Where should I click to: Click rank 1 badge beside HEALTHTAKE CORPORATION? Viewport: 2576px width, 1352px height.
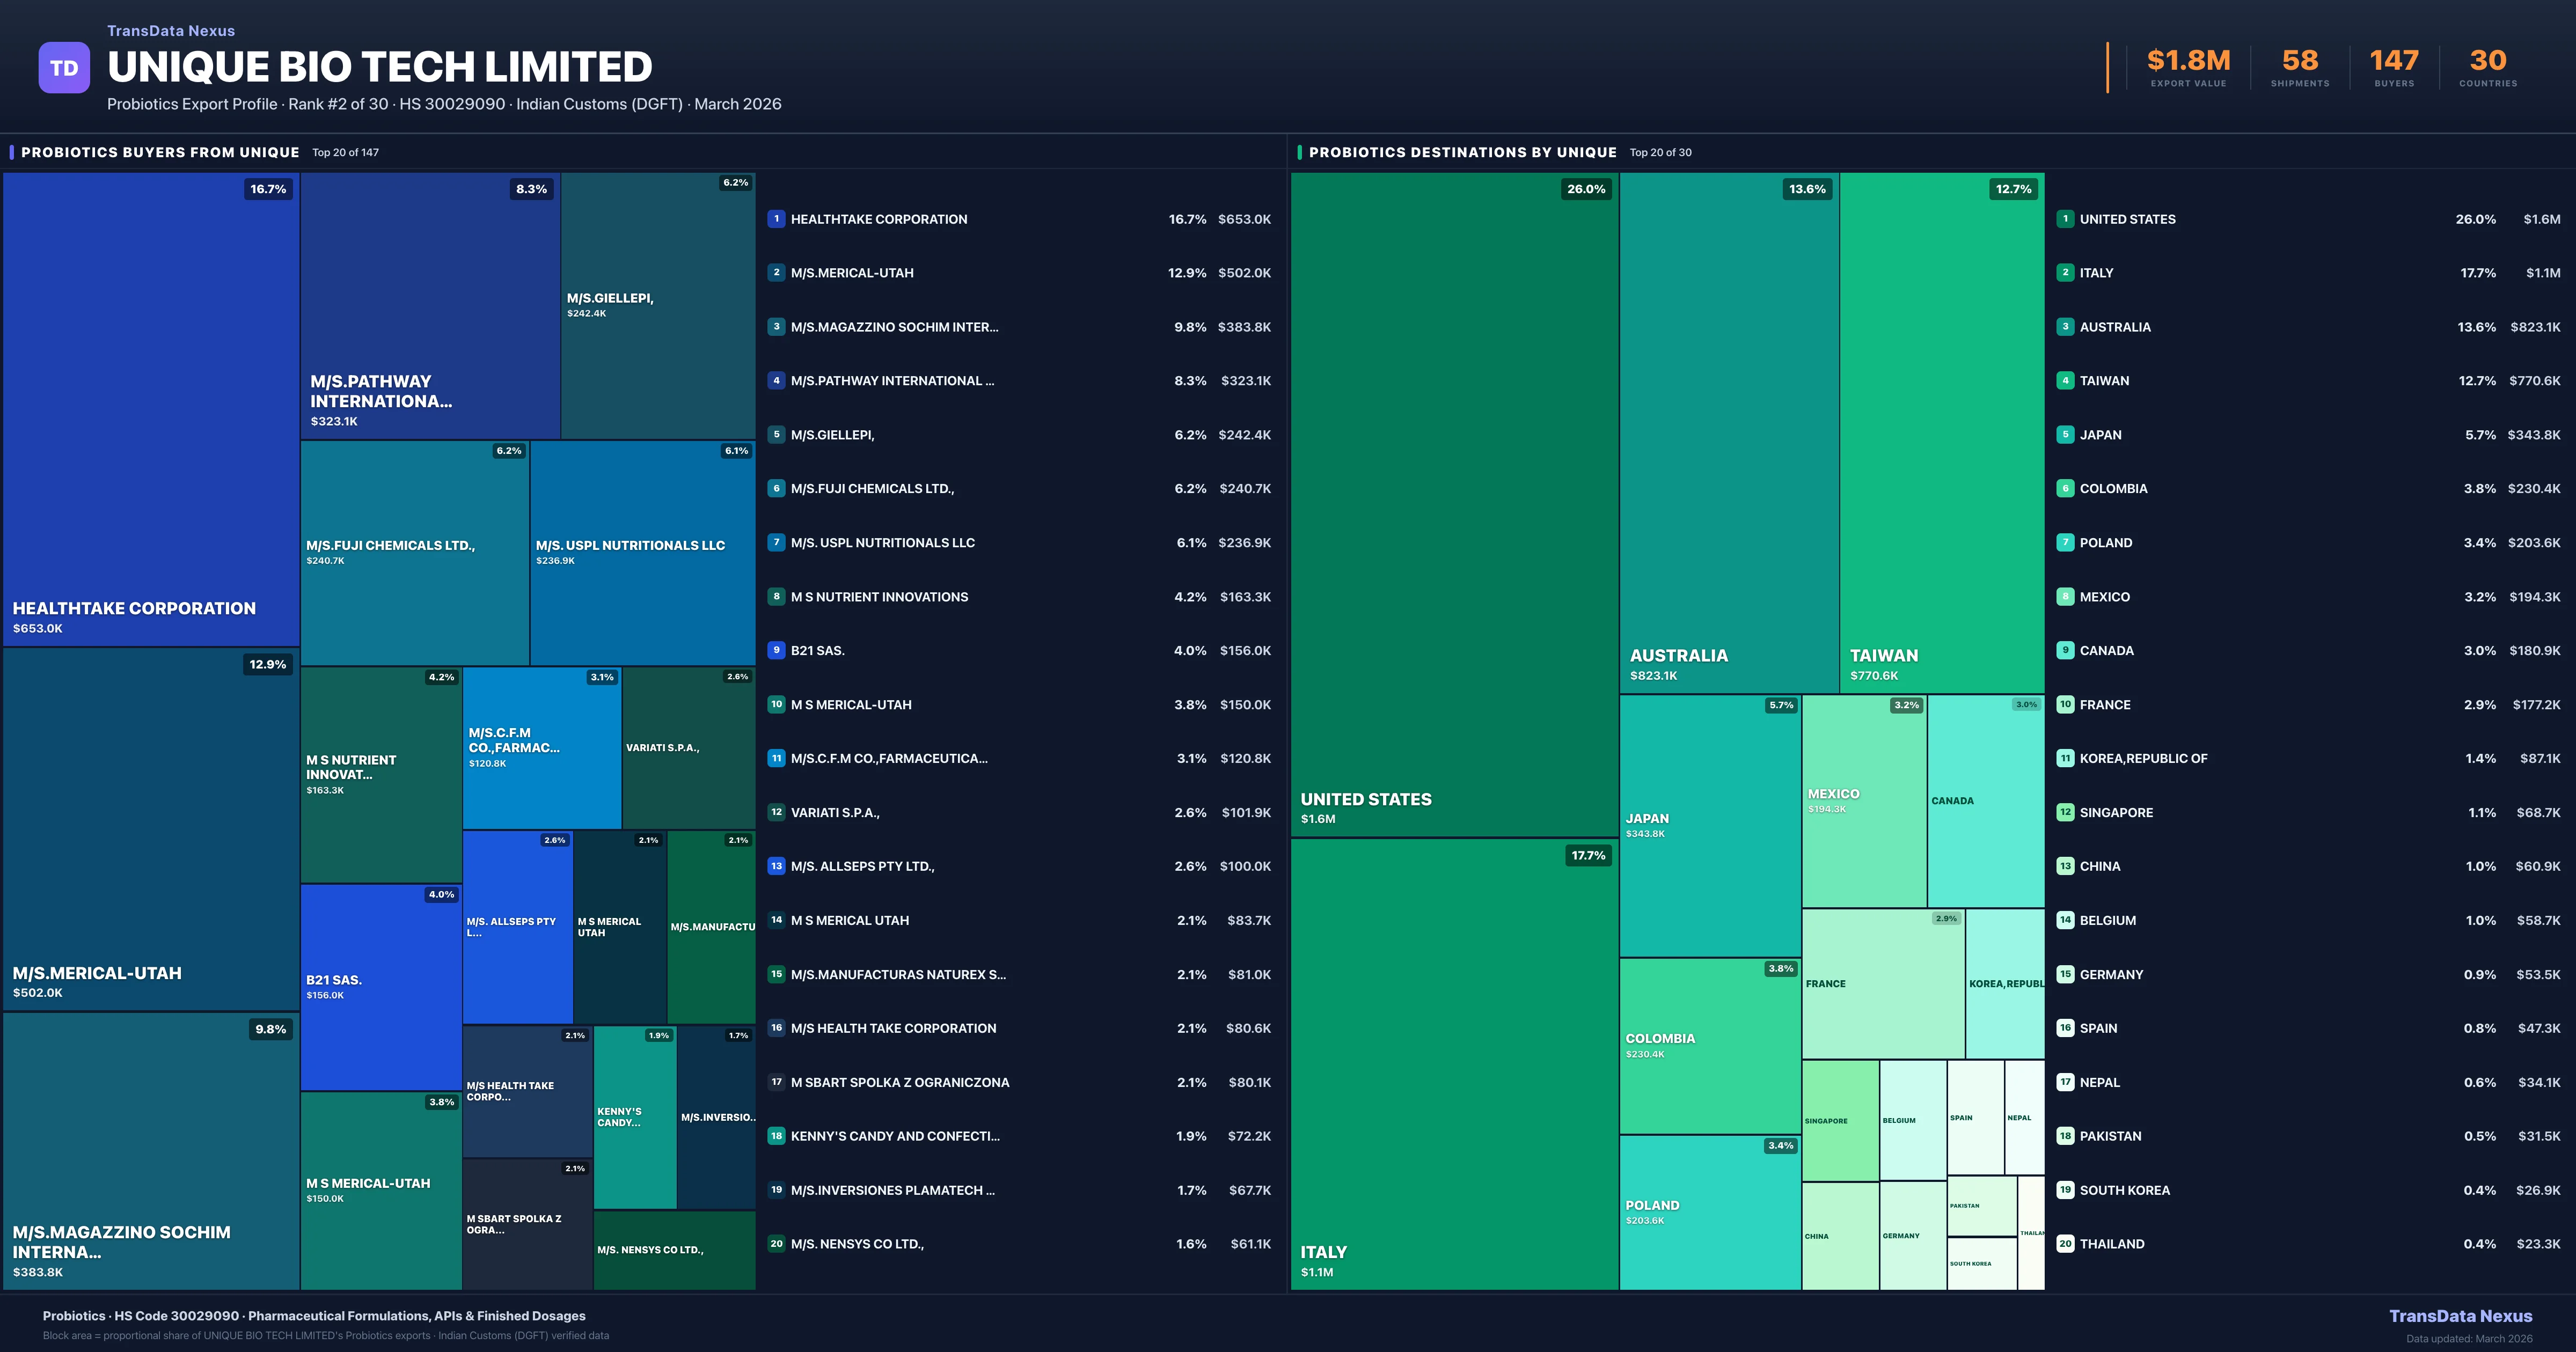(x=776, y=219)
